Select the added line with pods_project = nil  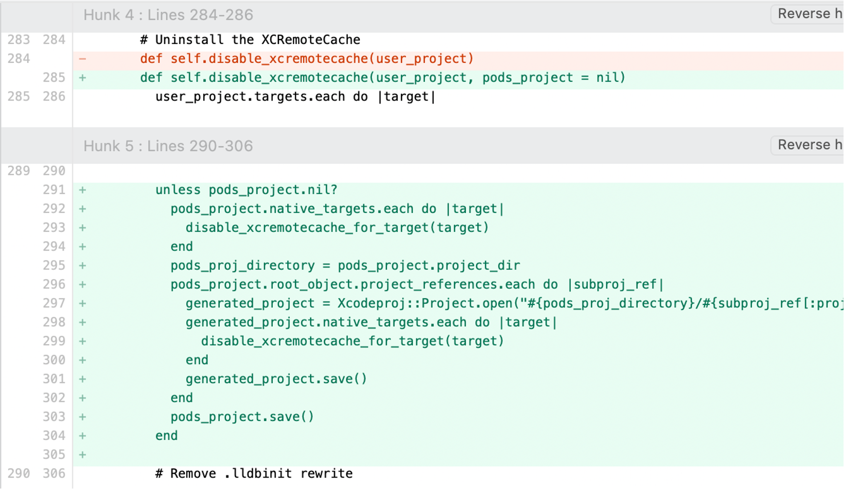[x=382, y=78]
